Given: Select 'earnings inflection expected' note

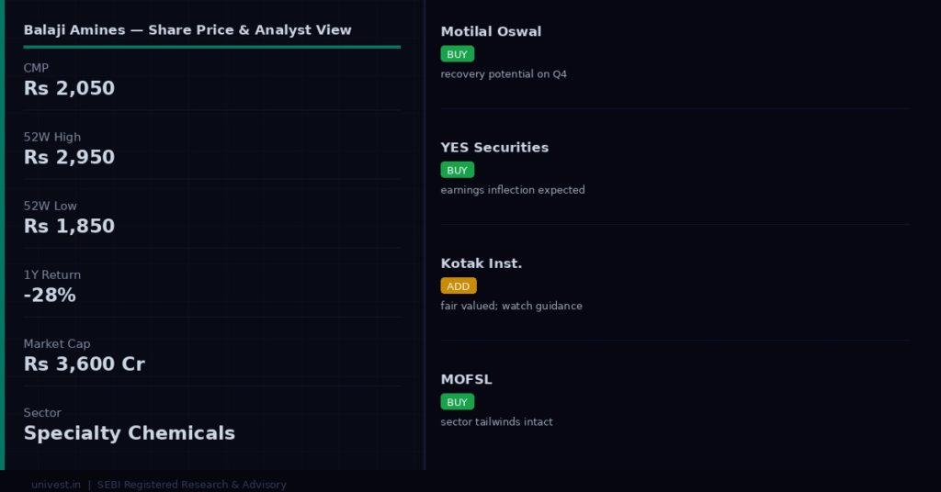Looking at the screenshot, I should 513,190.
